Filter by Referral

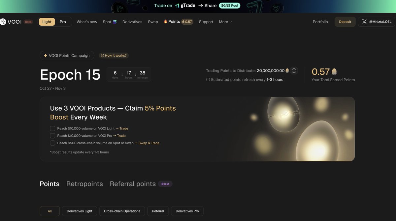[158, 211]
